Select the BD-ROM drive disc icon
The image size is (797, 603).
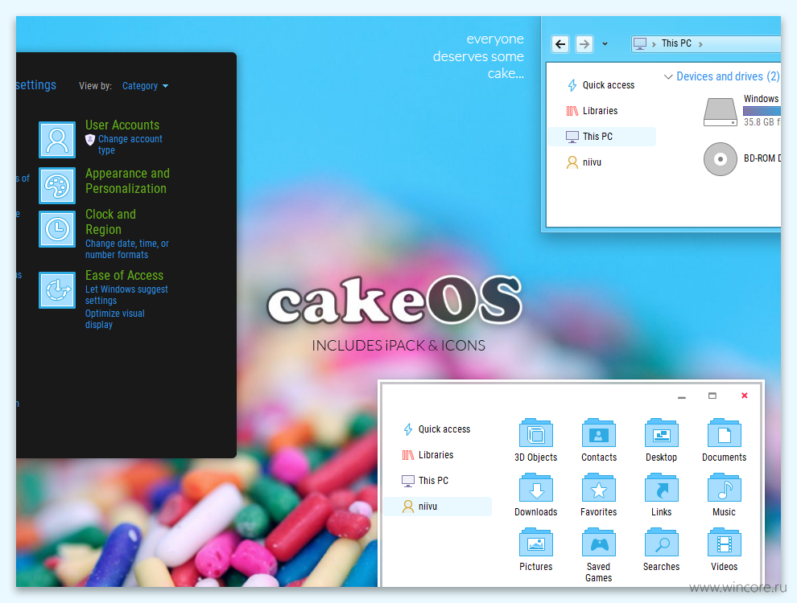click(721, 159)
